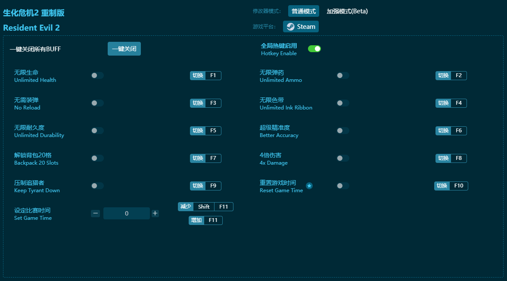Click the 生化危机2 重制版 title

click(34, 13)
